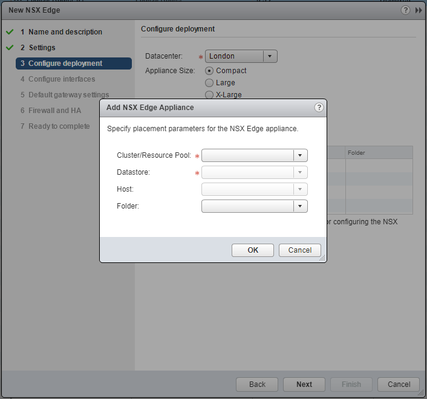
Task: Click the help icon in New NSX Edge title bar
Action: [405, 10]
